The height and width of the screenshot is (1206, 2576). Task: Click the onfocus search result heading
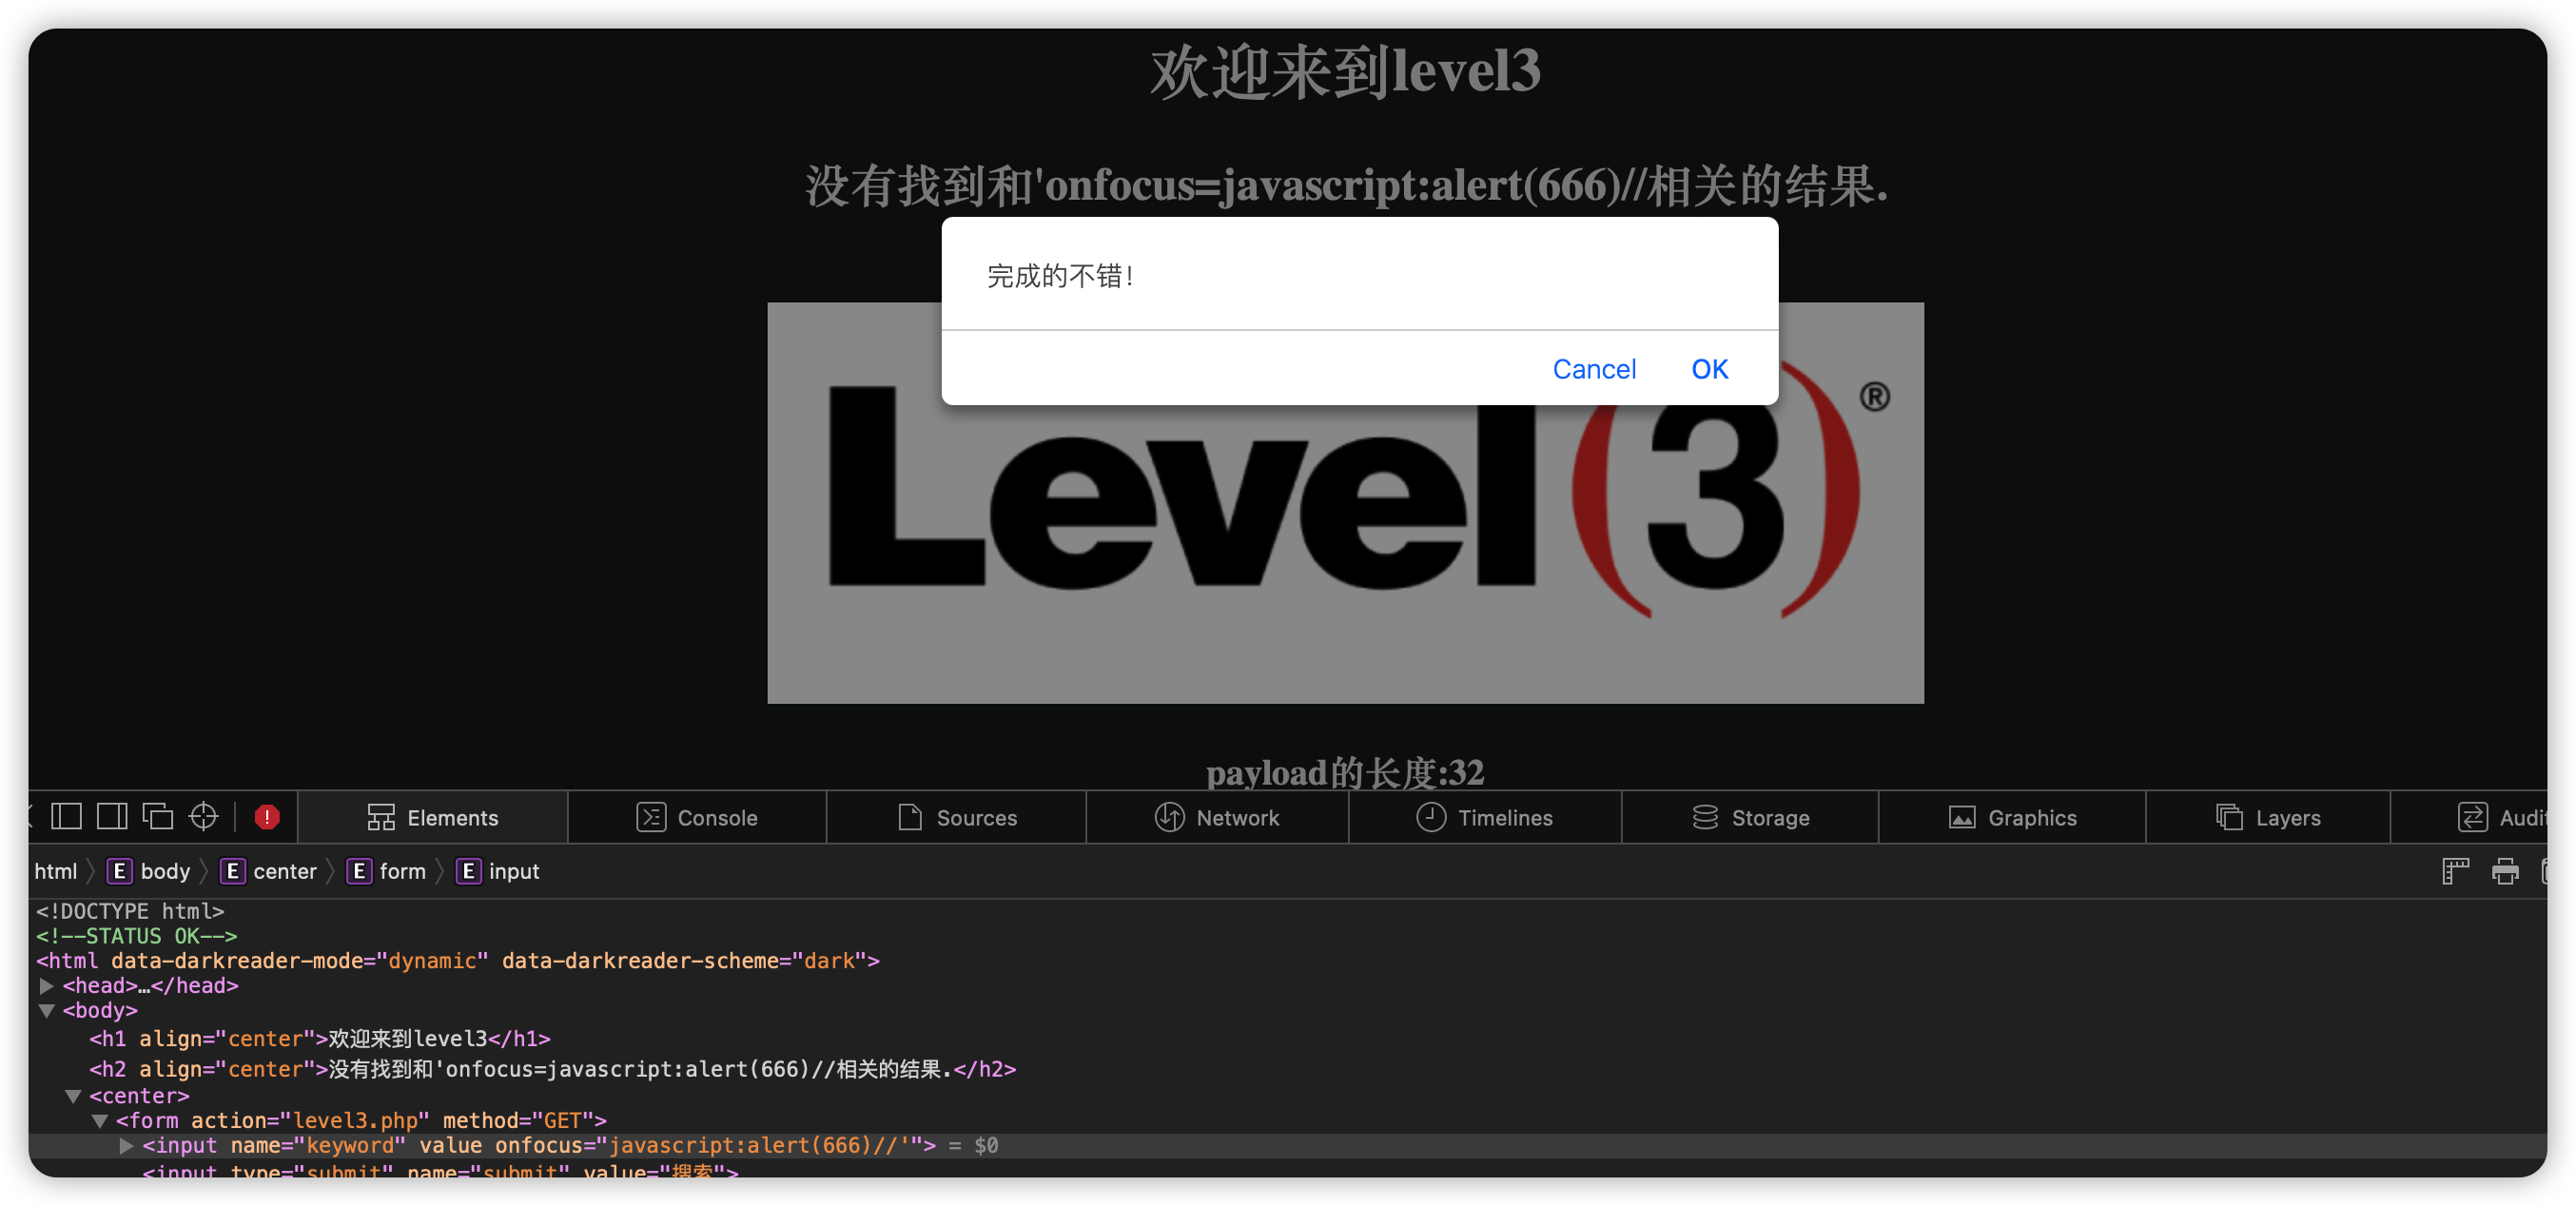[1346, 185]
